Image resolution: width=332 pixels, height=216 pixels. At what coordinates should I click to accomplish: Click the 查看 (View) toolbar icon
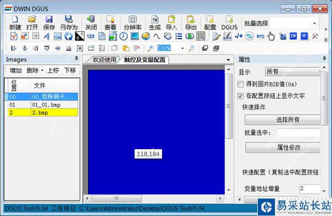click(x=110, y=23)
